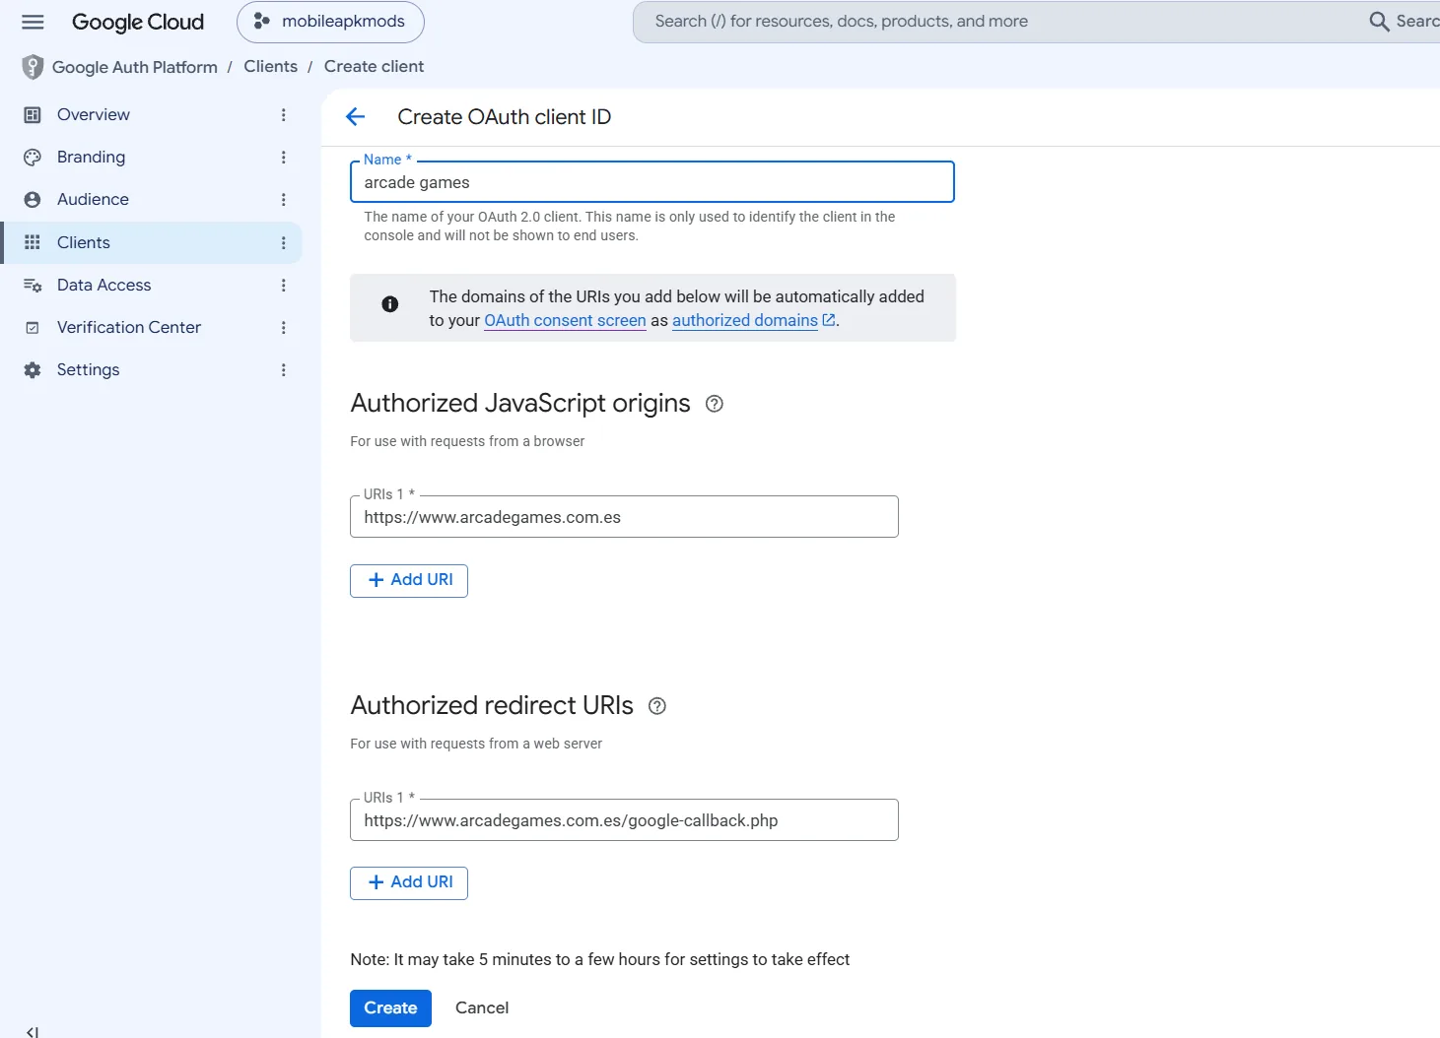This screenshot has width=1440, height=1038.
Task: Open Branding in the sidebar
Action: point(151,157)
